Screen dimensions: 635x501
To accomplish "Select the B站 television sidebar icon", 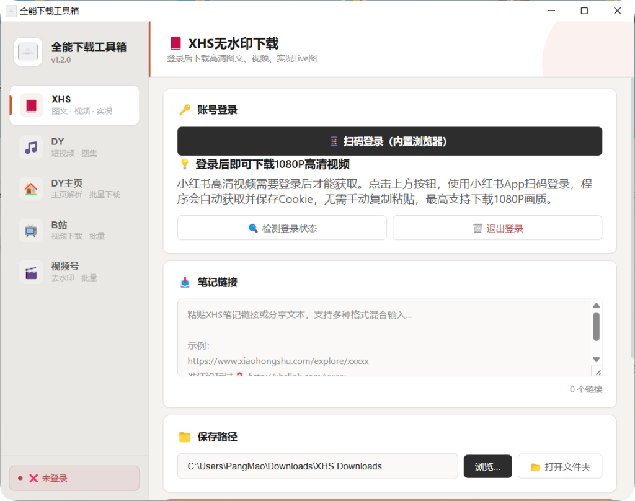I will 31,231.
